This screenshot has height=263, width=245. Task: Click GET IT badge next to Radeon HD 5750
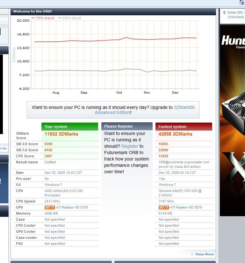tap(50, 208)
